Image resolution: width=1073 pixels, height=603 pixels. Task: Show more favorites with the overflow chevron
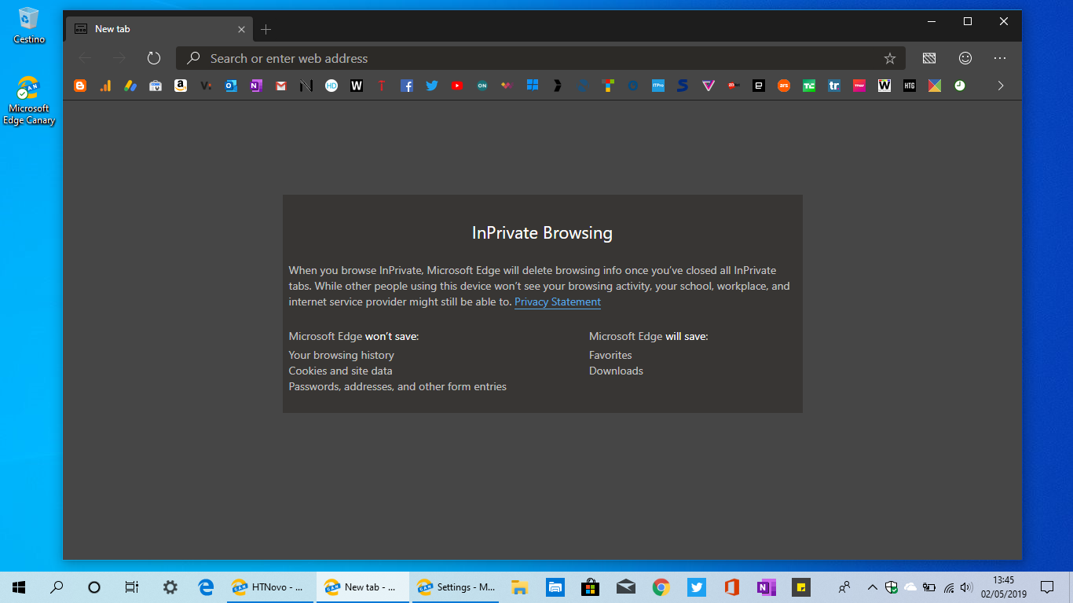click(1000, 86)
